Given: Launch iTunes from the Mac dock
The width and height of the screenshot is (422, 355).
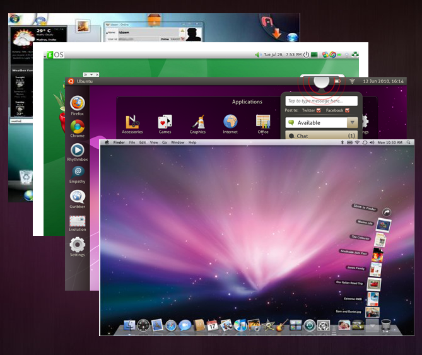Looking at the screenshot, I should (240, 325).
